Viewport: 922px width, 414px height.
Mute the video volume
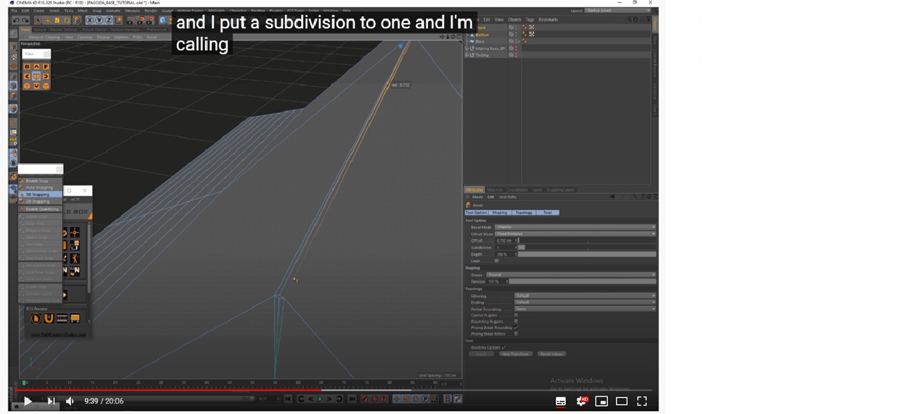70,401
